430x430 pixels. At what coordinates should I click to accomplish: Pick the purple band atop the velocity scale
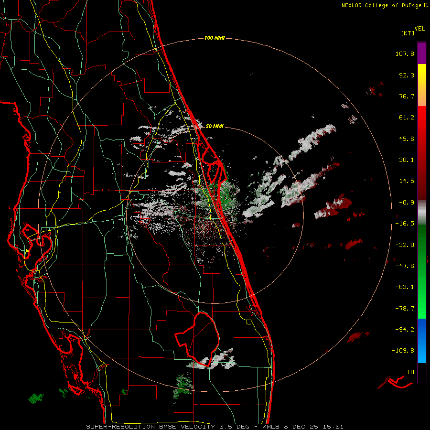point(422,53)
